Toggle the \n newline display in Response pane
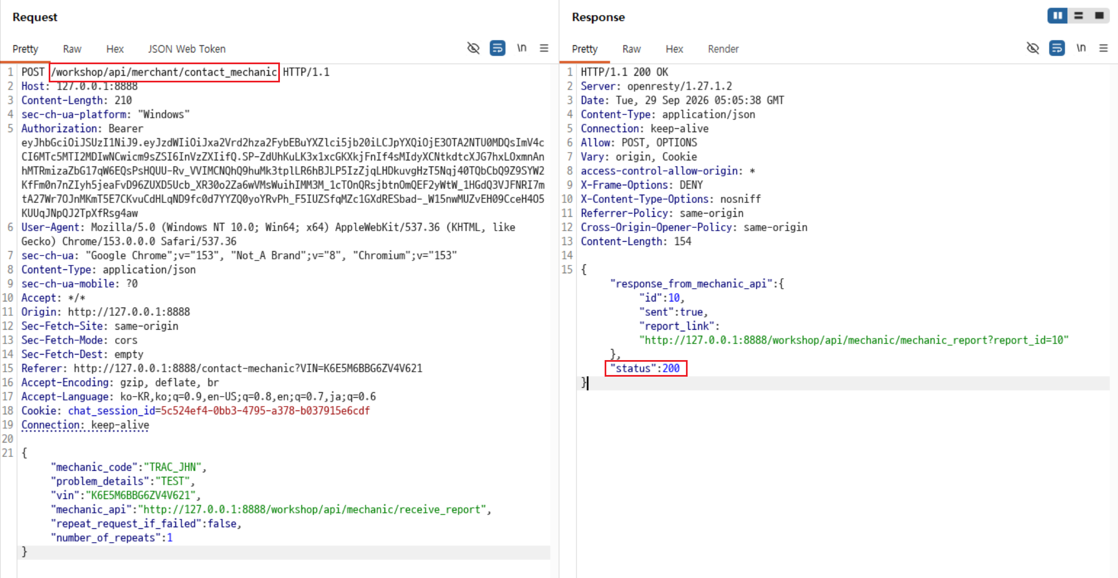The width and height of the screenshot is (1118, 578). point(1081,48)
